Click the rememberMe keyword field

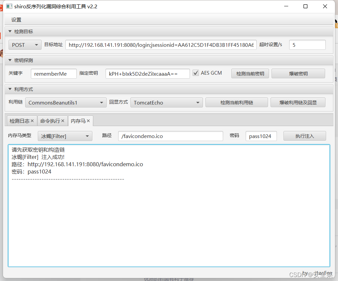coord(54,74)
